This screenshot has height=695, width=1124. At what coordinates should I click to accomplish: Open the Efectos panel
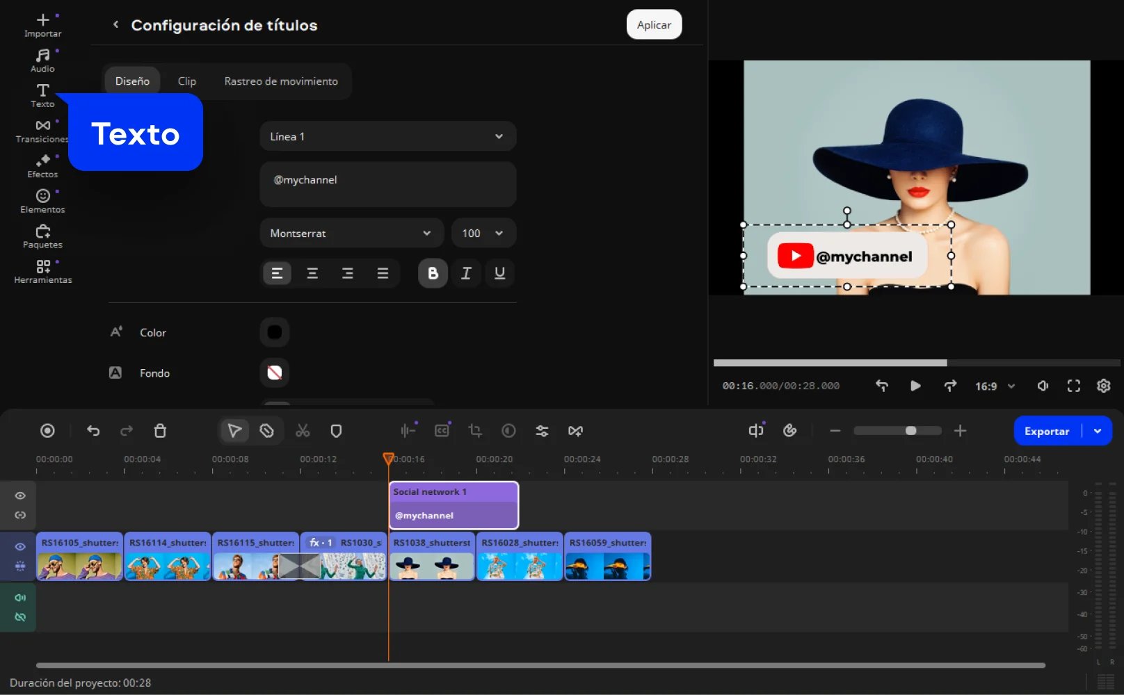click(x=42, y=165)
